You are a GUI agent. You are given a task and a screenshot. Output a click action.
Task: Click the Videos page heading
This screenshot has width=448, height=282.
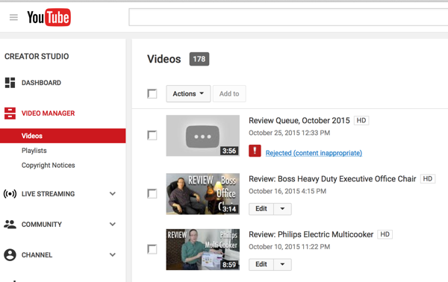pos(164,59)
